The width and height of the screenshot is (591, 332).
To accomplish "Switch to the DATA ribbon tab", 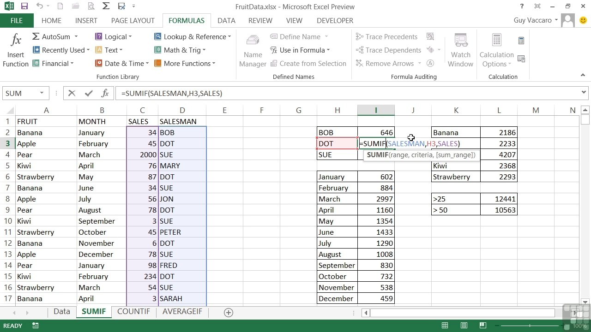I will [x=226, y=20].
